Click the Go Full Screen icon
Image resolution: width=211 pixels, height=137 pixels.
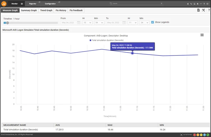point(181,135)
